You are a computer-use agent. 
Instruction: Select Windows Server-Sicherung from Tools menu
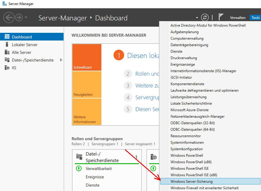(x=192, y=182)
